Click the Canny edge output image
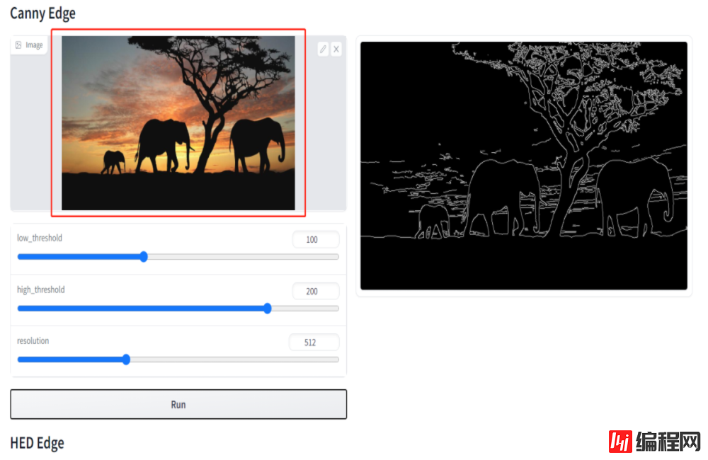Screen dimensions: 708x460 pyautogui.click(x=523, y=166)
